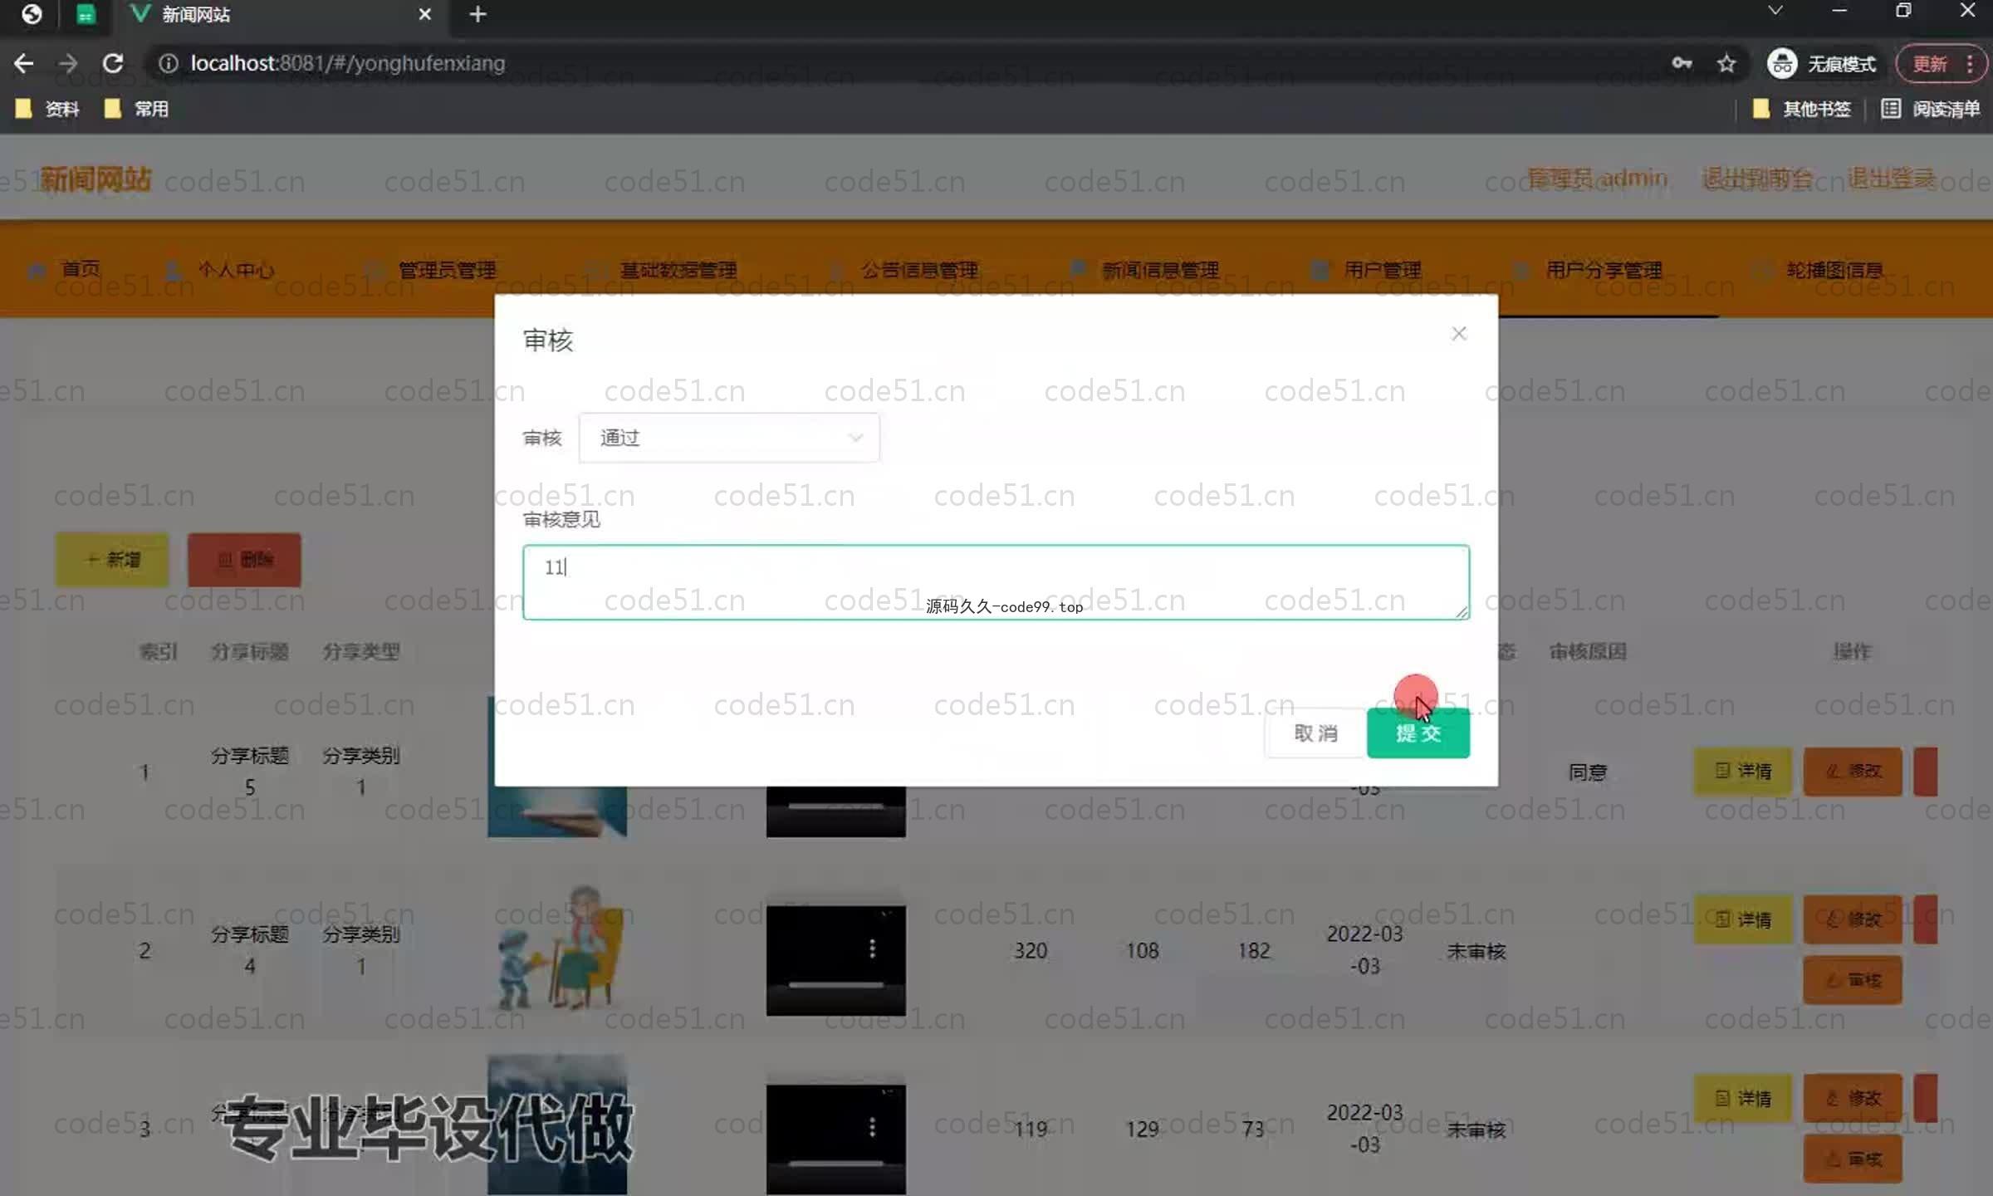Select the 首页 navigation menu item
The image size is (1993, 1196).
[65, 269]
